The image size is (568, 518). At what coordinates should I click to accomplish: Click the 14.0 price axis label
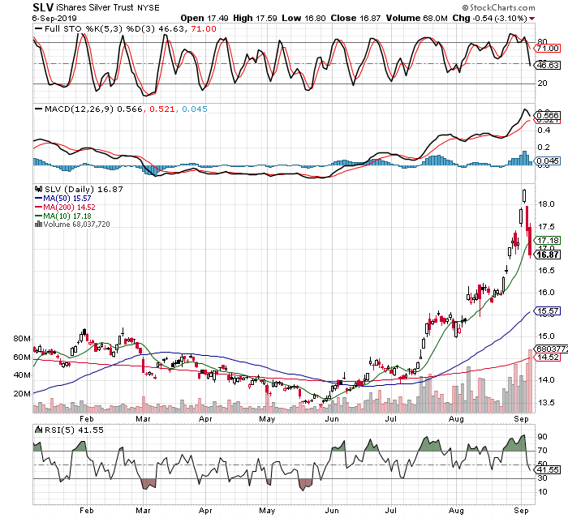coord(546,380)
